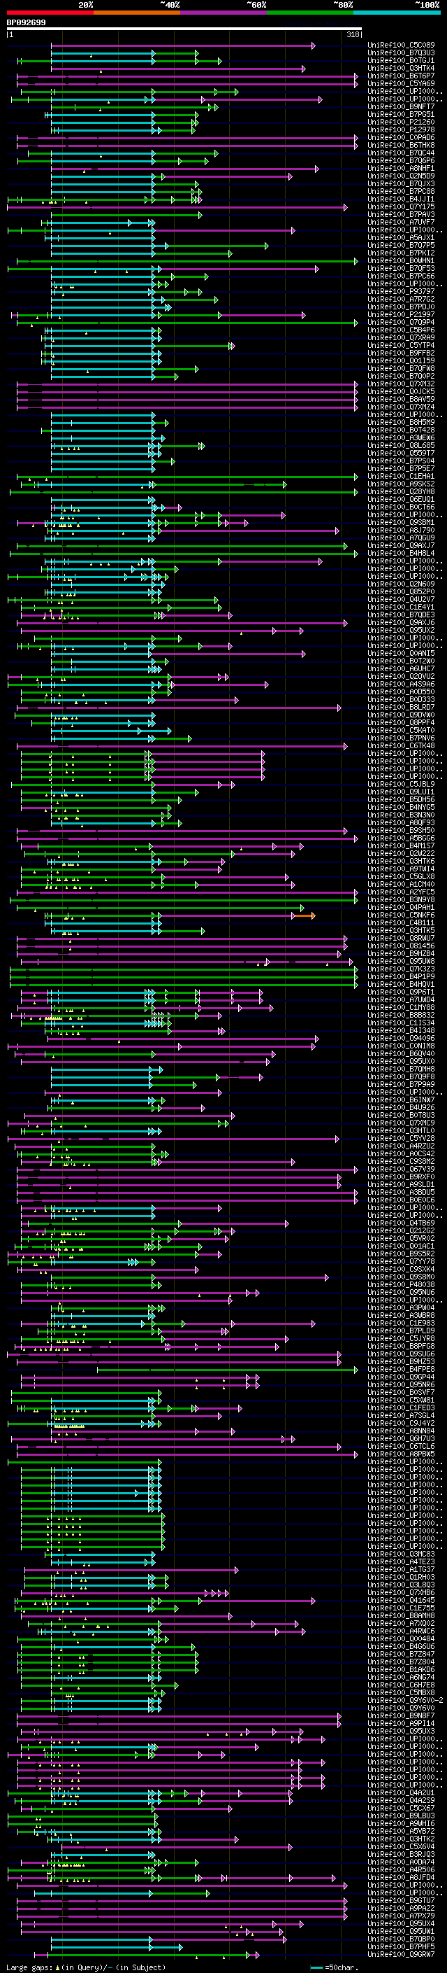Open hit UniRef100_Q01I59
447x1973 pixels.
click(401, 360)
